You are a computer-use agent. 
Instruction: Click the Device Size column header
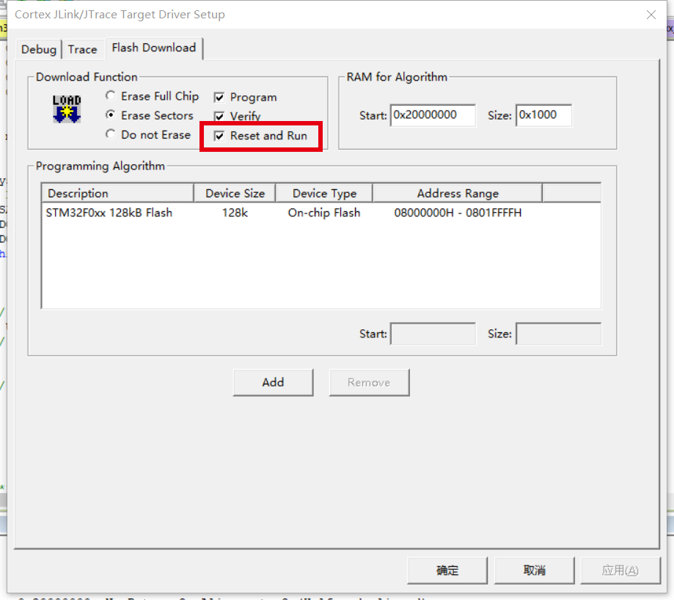pos(235,194)
